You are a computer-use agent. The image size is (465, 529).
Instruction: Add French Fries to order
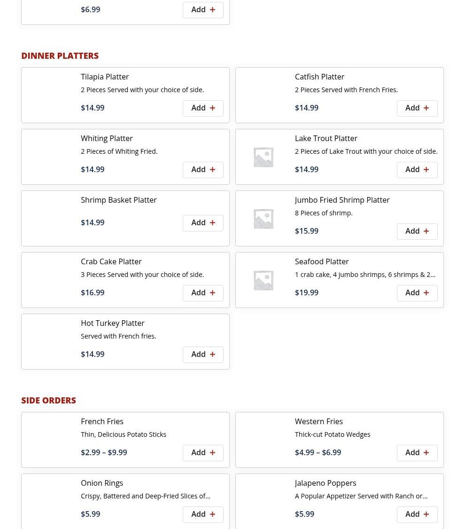pos(203,453)
